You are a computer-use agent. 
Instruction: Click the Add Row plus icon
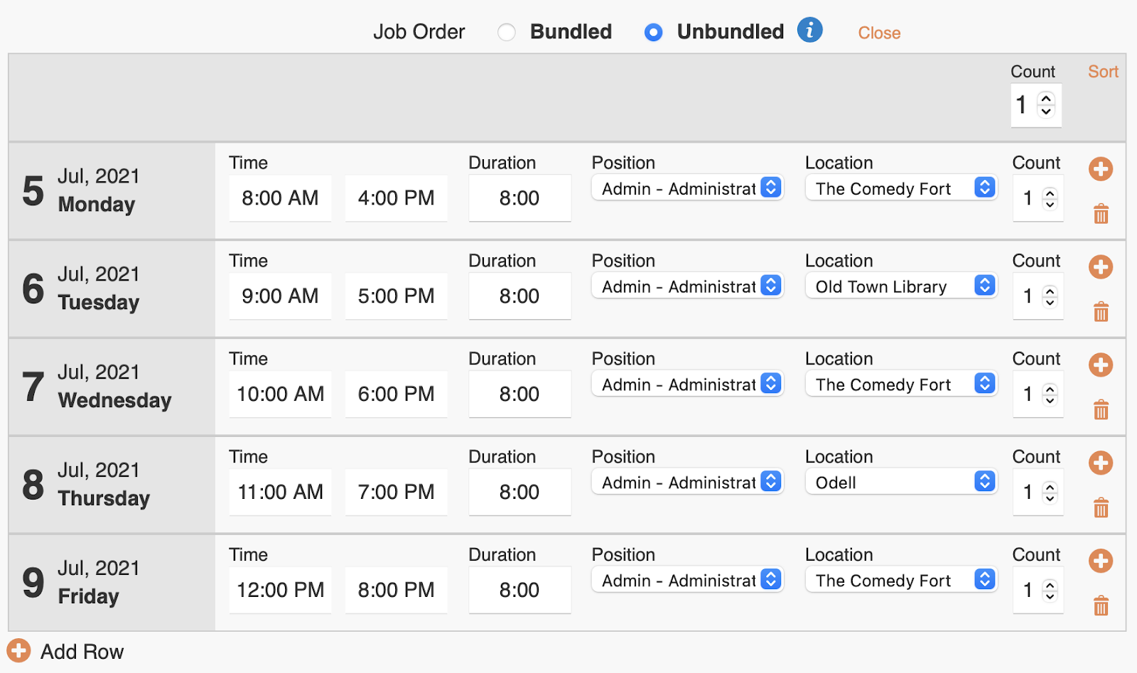[18, 650]
